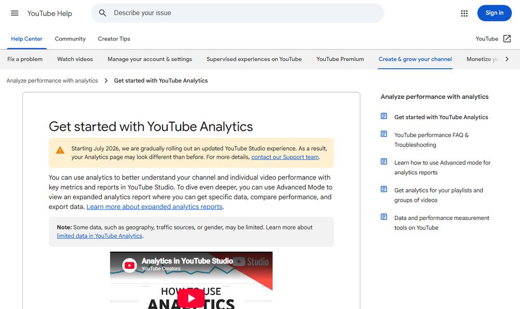Click the Analytics in YouTube Studio video title
520x309 pixels.
[187, 261]
